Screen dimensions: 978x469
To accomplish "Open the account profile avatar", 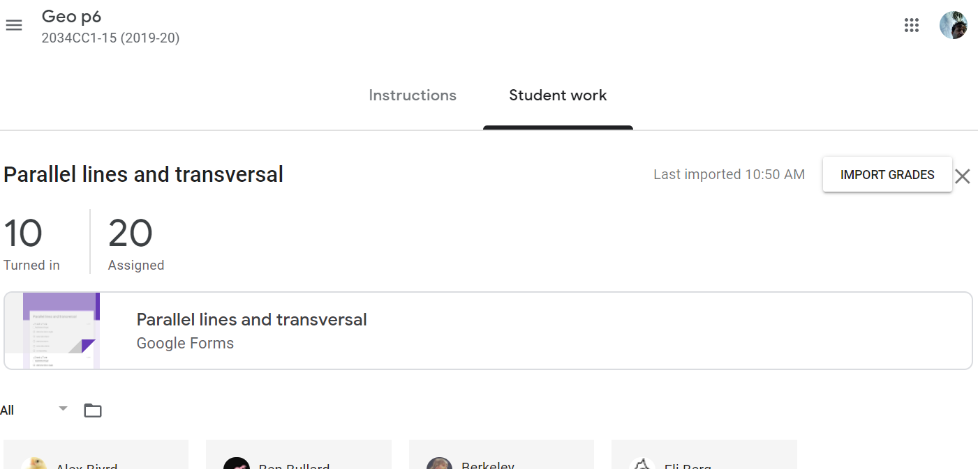I will coord(953,25).
